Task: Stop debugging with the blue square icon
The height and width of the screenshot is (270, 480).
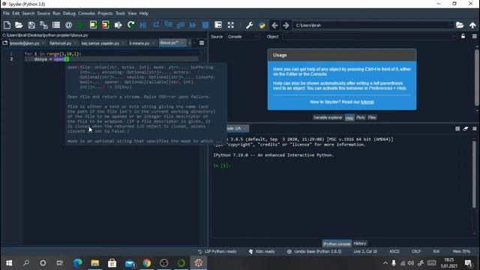Action: pos(205,25)
